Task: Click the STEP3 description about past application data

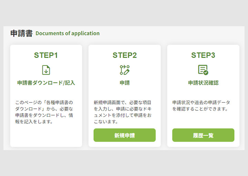Action: (x=201, y=106)
